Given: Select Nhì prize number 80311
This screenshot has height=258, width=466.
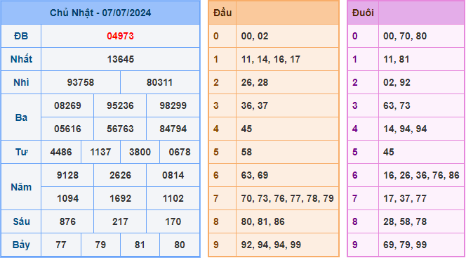Looking at the screenshot, I should pyautogui.click(x=159, y=82).
